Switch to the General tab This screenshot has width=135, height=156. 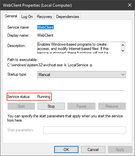(x=11, y=16)
